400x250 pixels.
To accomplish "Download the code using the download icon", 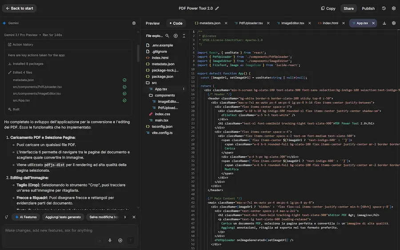I will [384, 23].
